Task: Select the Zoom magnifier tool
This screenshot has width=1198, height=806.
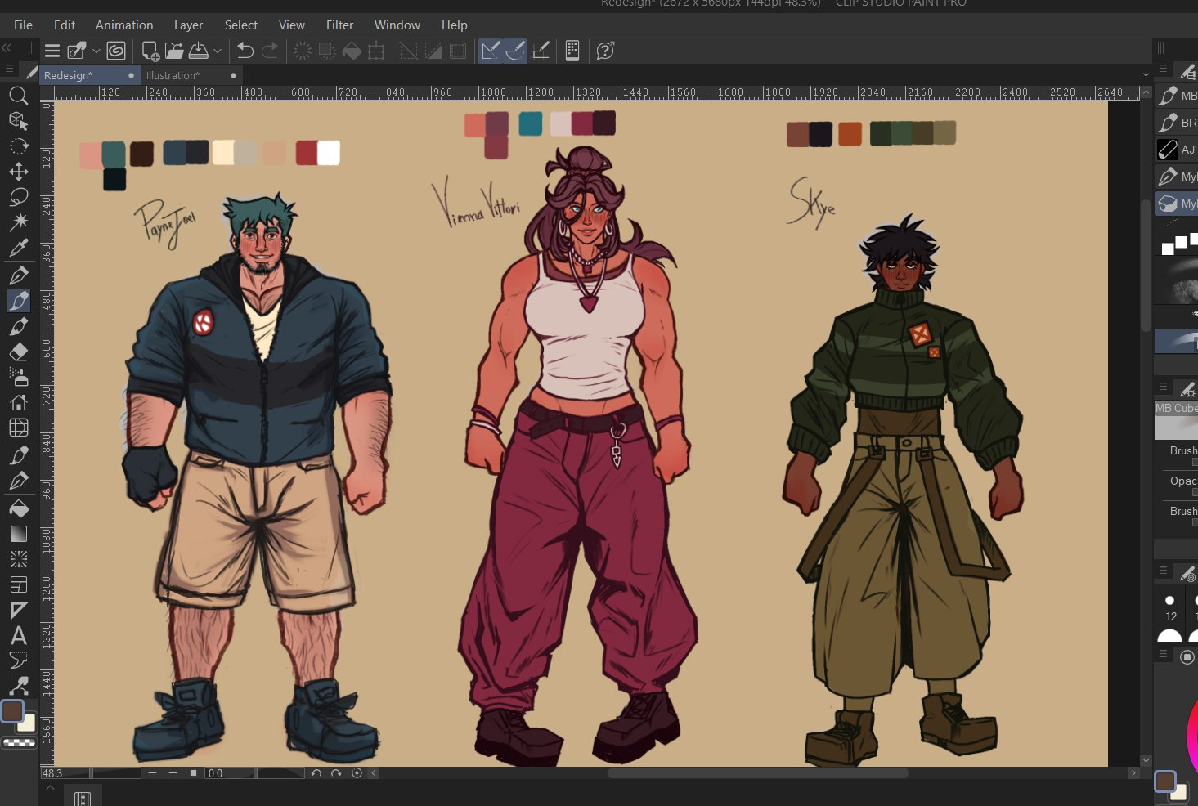Action: pyautogui.click(x=18, y=96)
